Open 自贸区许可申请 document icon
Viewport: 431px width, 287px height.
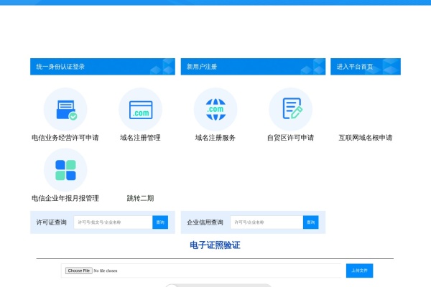coord(290,109)
